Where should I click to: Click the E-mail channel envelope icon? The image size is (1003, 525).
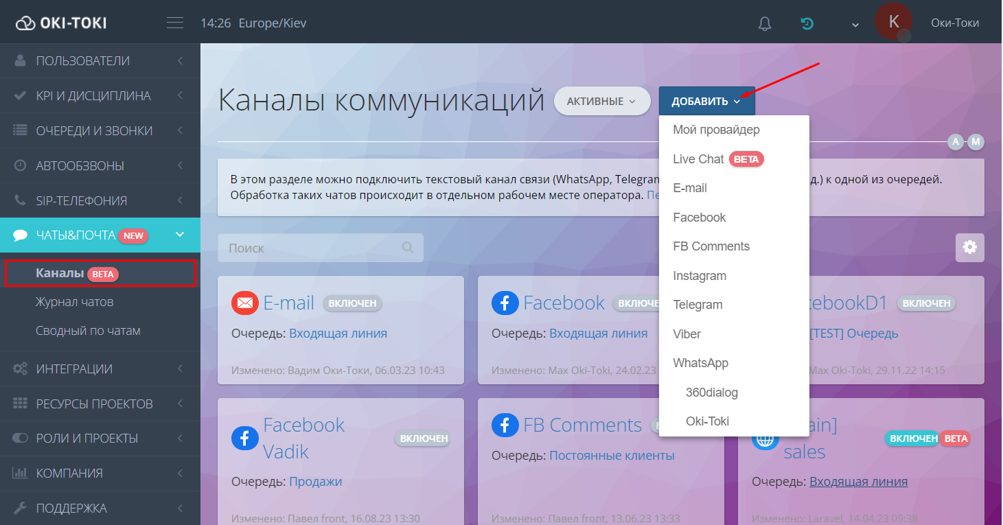click(x=245, y=303)
